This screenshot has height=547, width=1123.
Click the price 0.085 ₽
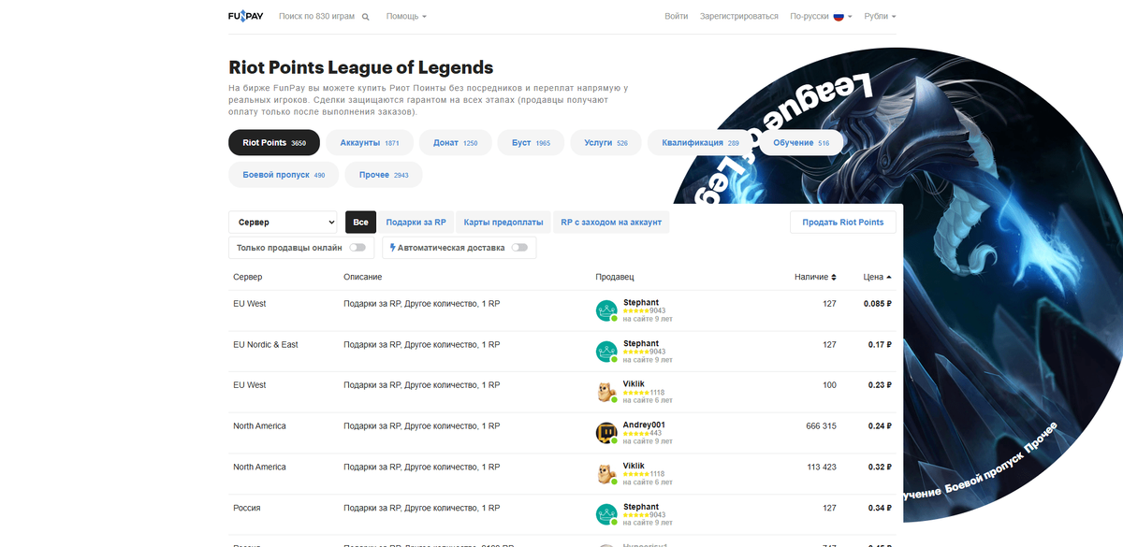click(x=878, y=304)
